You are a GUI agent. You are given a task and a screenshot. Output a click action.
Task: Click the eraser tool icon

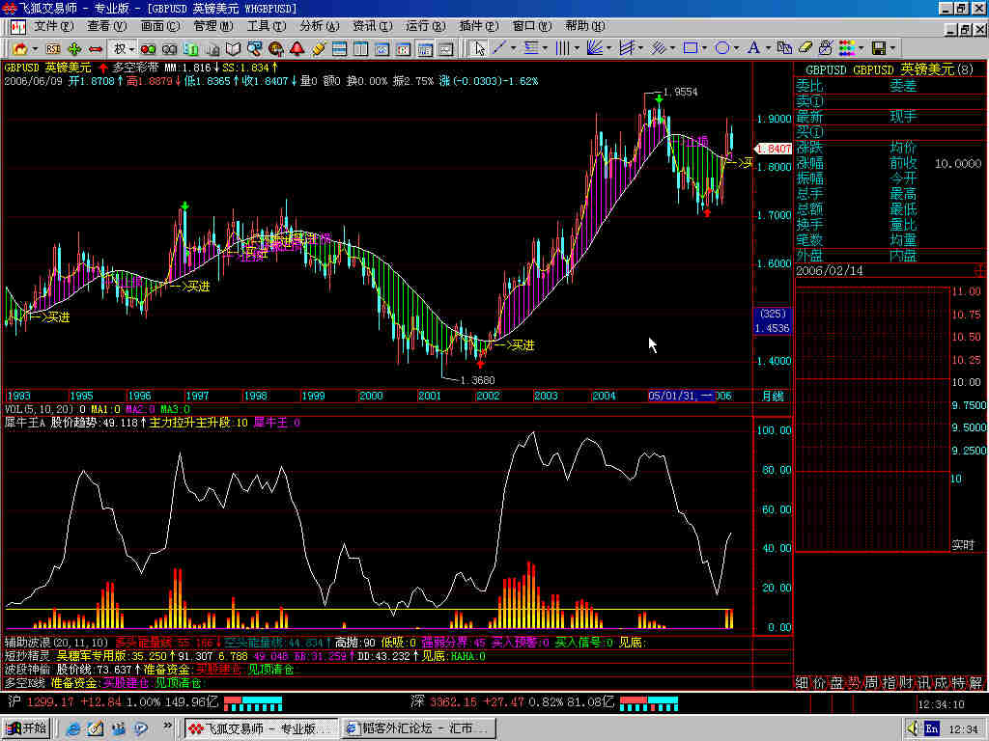click(805, 47)
